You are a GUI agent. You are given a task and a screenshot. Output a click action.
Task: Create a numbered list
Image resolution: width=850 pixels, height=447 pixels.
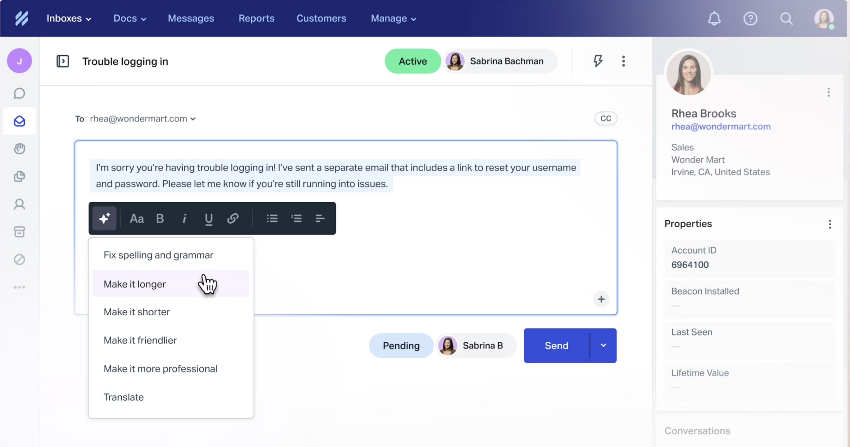point(296,218)
